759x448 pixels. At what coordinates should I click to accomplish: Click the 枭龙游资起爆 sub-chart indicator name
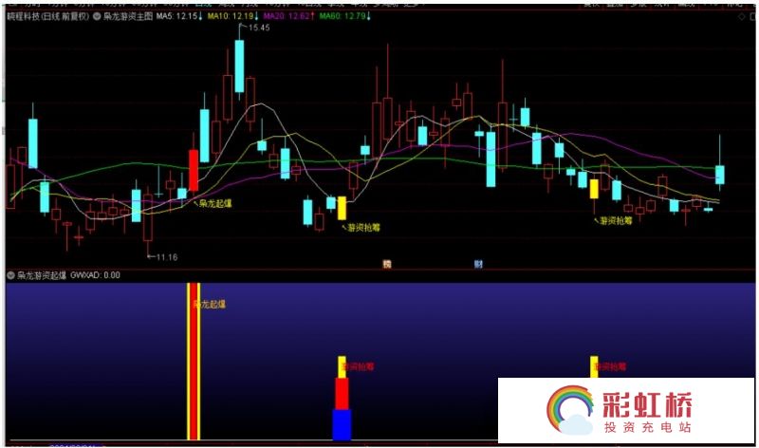[x=41, y=275]
